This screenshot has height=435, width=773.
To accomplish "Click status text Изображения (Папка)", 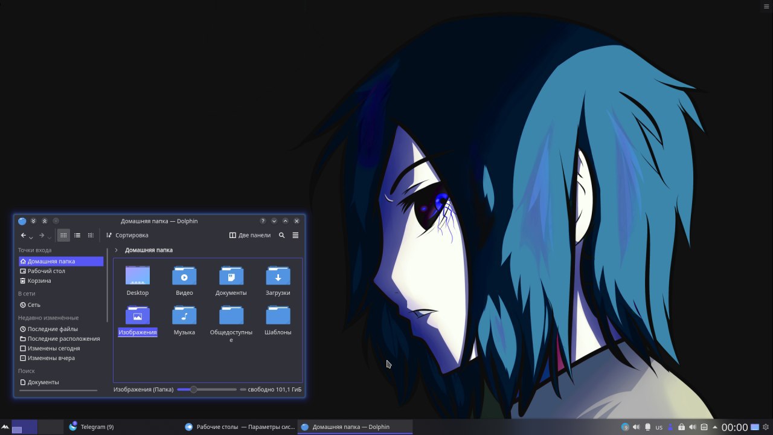I will [144, 390].
